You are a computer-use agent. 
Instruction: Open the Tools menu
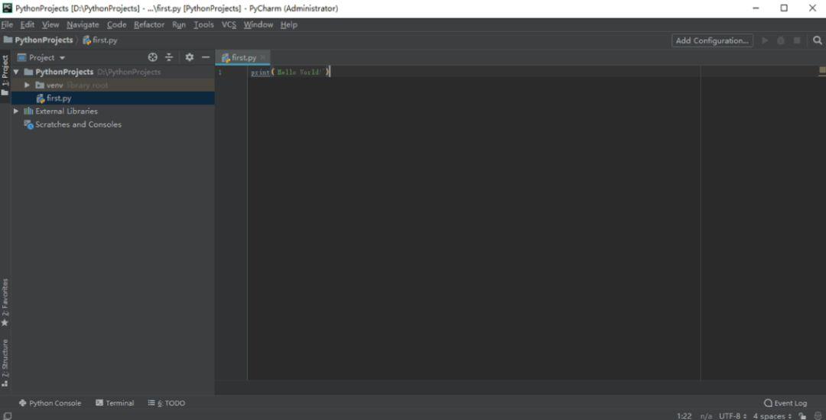point(204,24)
